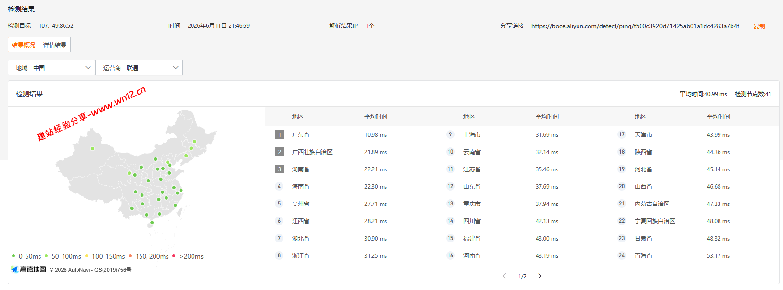Click the page indicator 1/2

coord(522,276)
